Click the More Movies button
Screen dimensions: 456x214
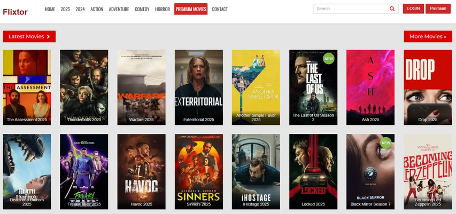pos(428,36)
